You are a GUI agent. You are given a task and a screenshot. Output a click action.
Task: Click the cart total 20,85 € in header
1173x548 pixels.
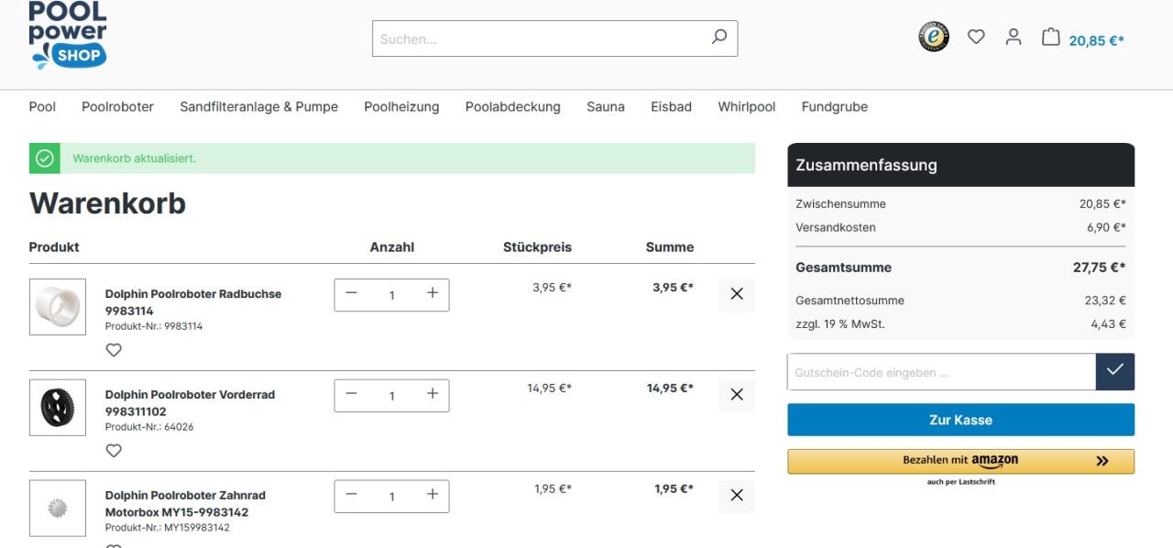(1096, 40)
